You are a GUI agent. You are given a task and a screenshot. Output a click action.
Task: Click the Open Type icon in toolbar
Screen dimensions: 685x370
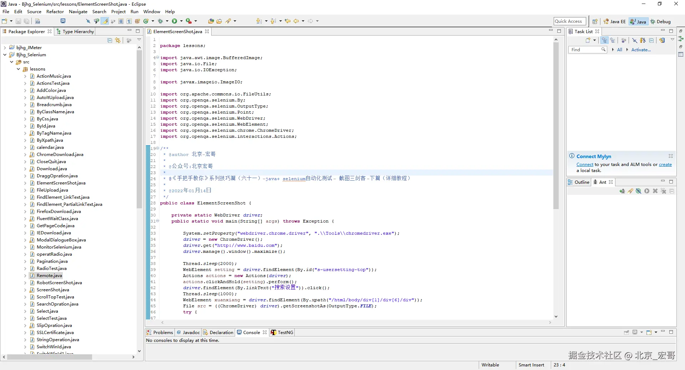[211, 21]
